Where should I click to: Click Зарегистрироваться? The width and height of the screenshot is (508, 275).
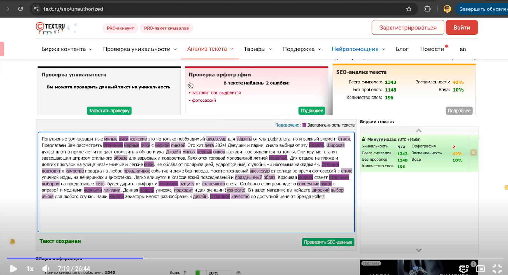tap(408, 28)
